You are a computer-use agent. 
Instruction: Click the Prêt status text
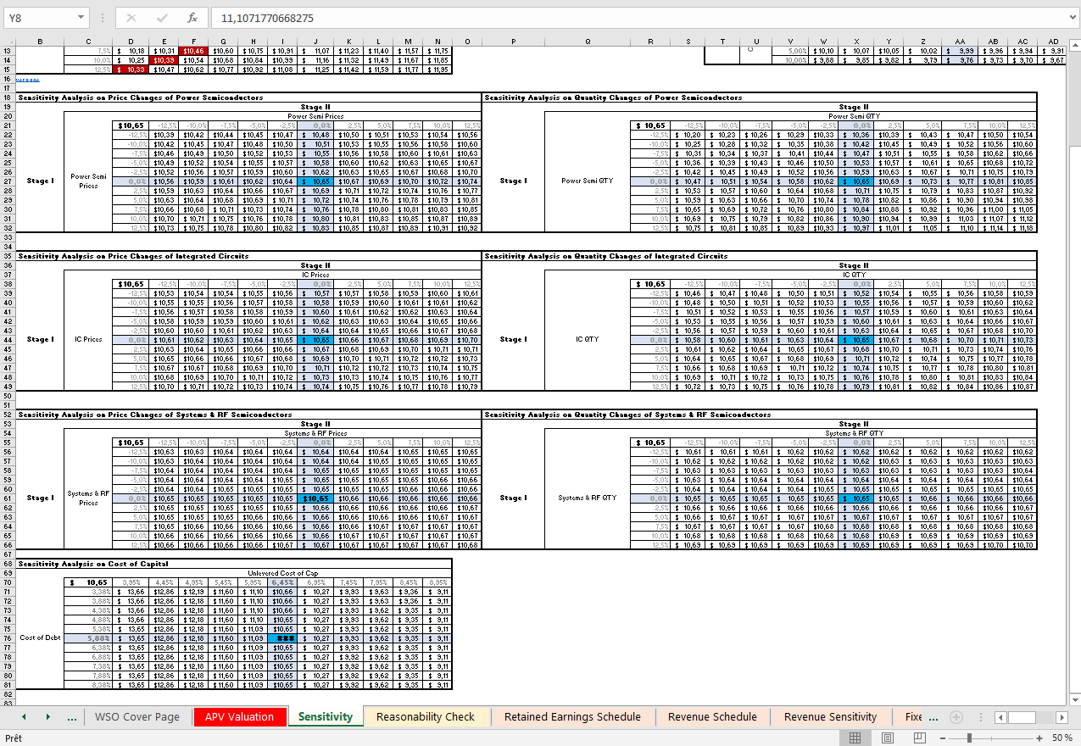coord(14,738)
